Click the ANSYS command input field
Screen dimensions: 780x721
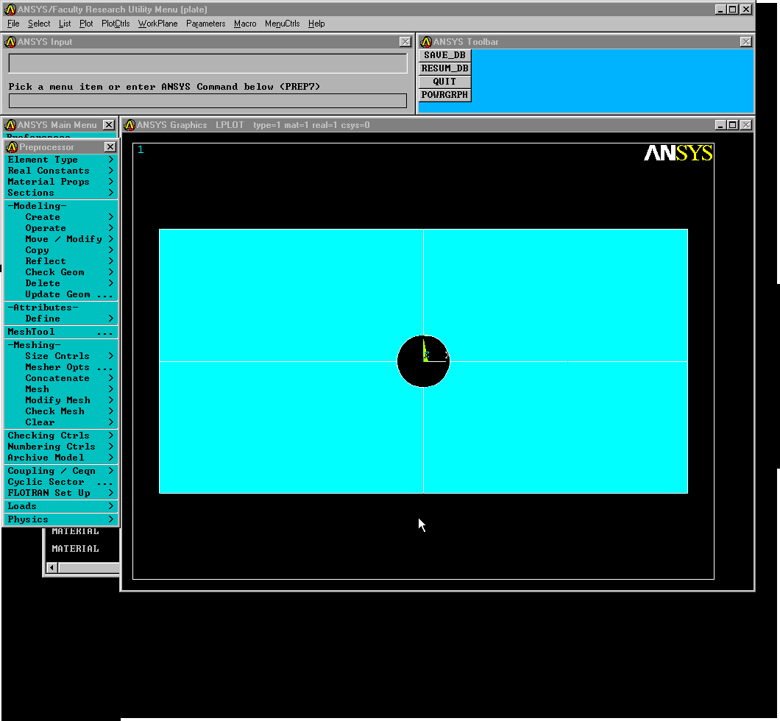(x=208, y=101)
